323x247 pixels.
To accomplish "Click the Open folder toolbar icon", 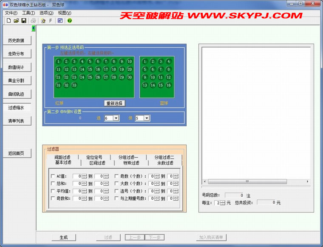I will click(x=16, y=20).
